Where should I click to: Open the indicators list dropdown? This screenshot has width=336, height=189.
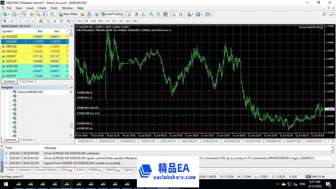coord(190,14)
